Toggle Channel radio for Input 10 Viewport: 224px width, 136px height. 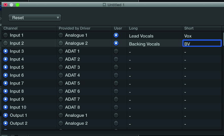click(6, 107)
